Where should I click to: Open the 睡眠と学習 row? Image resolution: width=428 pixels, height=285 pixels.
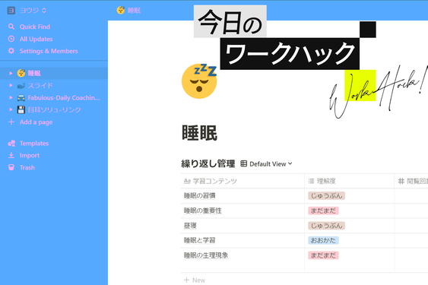(199, 240)
